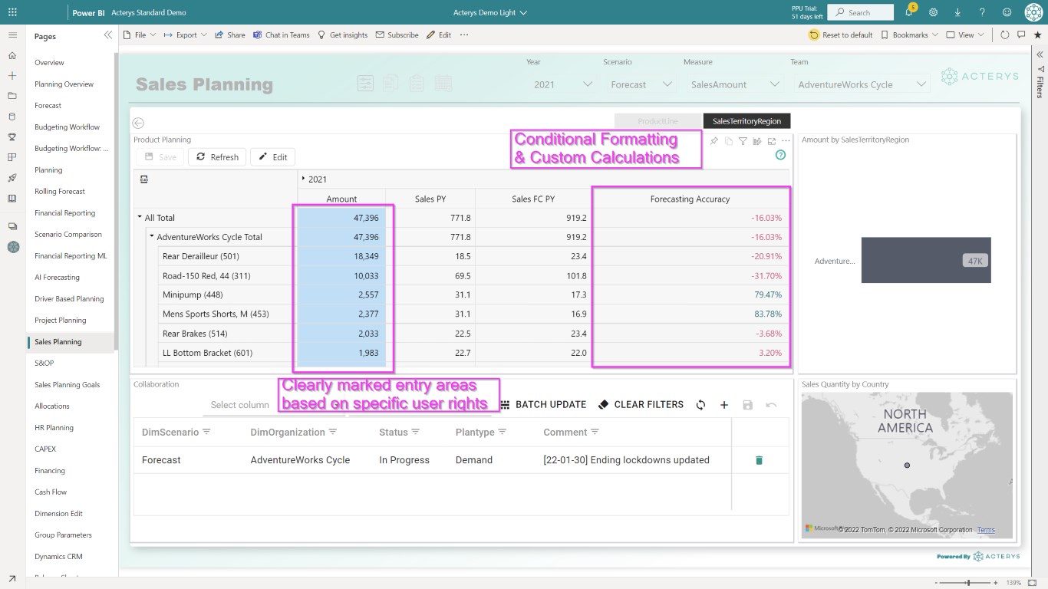Click the back arrow above Product Planning

click(138, 123)
